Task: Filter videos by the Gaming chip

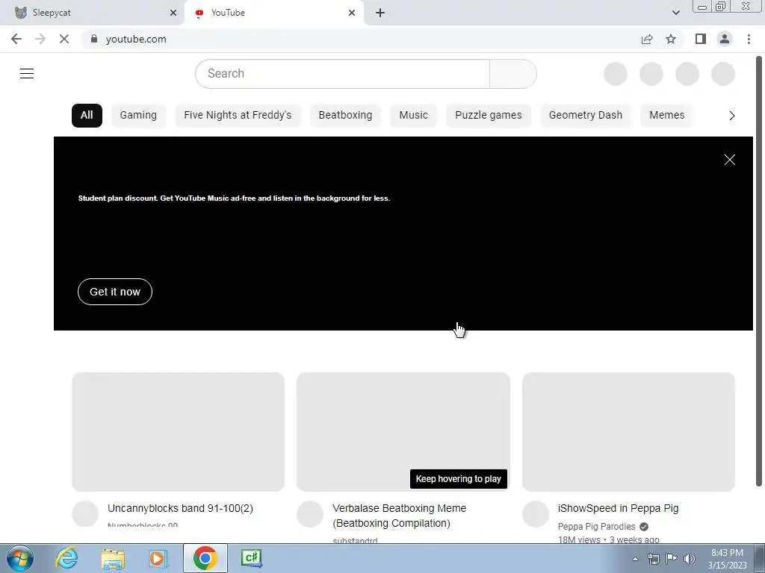Action: pyautogui.click(x=138, y=116)
